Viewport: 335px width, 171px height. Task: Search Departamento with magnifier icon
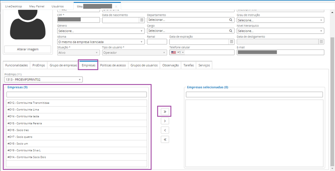(231, 20)
